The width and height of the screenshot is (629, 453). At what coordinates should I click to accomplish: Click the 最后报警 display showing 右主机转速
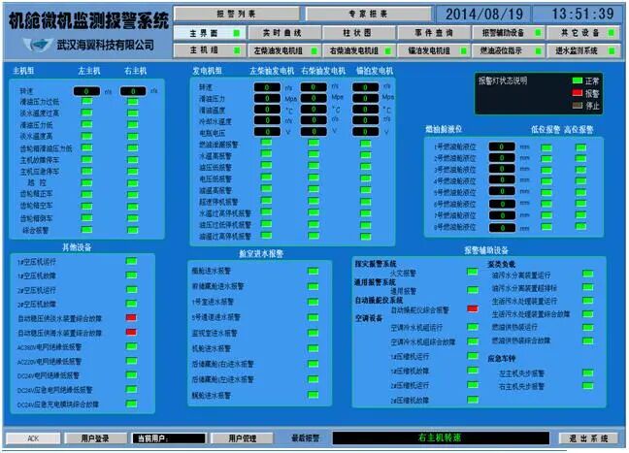pos(441,437)
